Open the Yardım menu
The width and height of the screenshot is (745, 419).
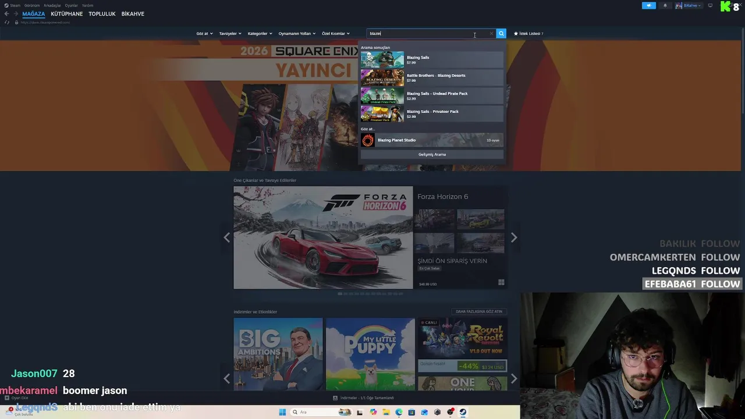[x=87, y=5]
